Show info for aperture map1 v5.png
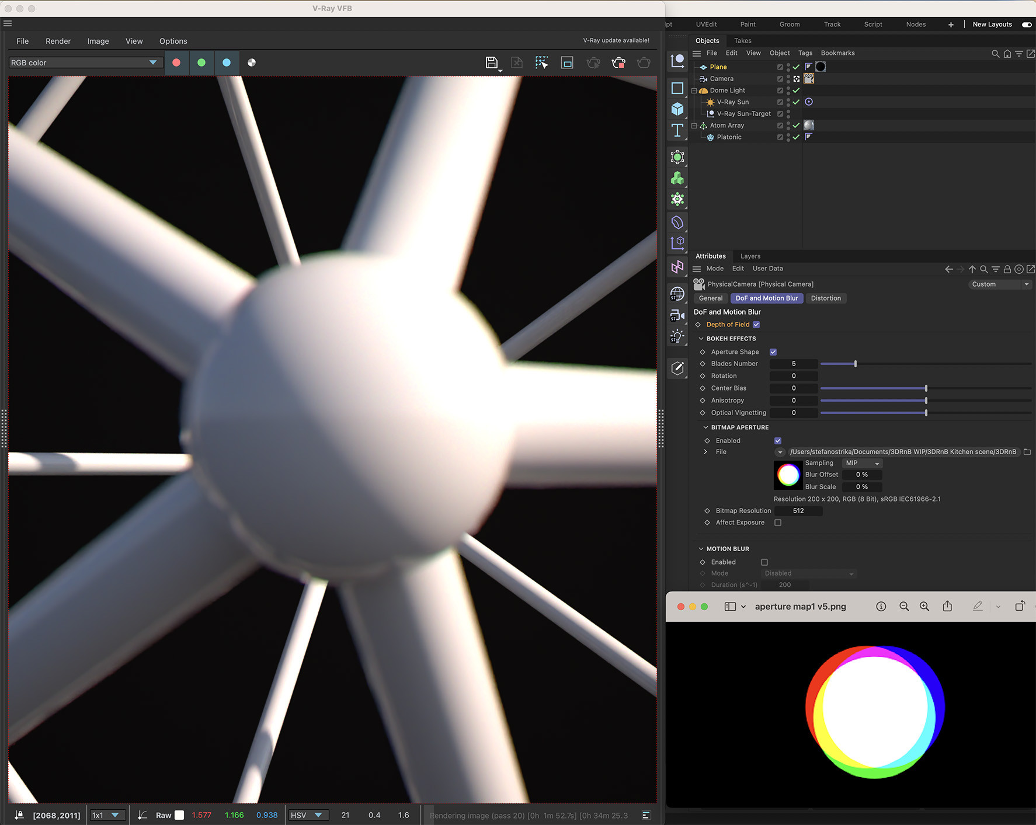Screen dimensions: 1036x825 pos(881,607)
